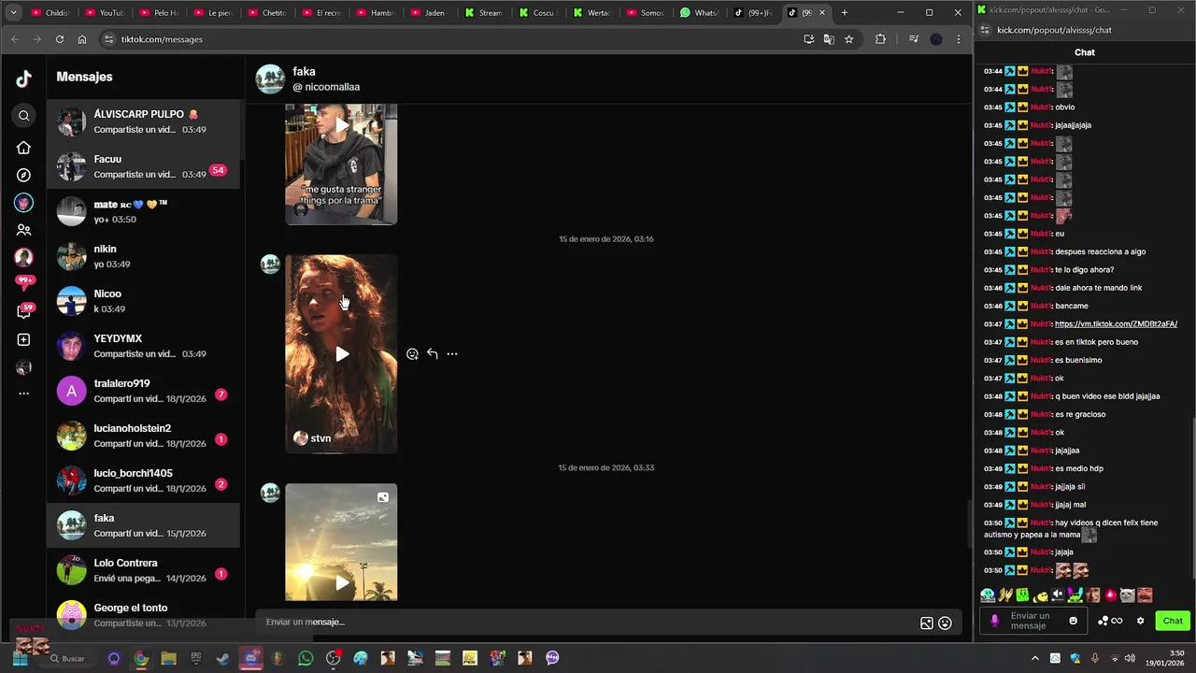Send message with green Chat button
Viewport: 1196px width, 673px height.
click(x=1173, y=621)
